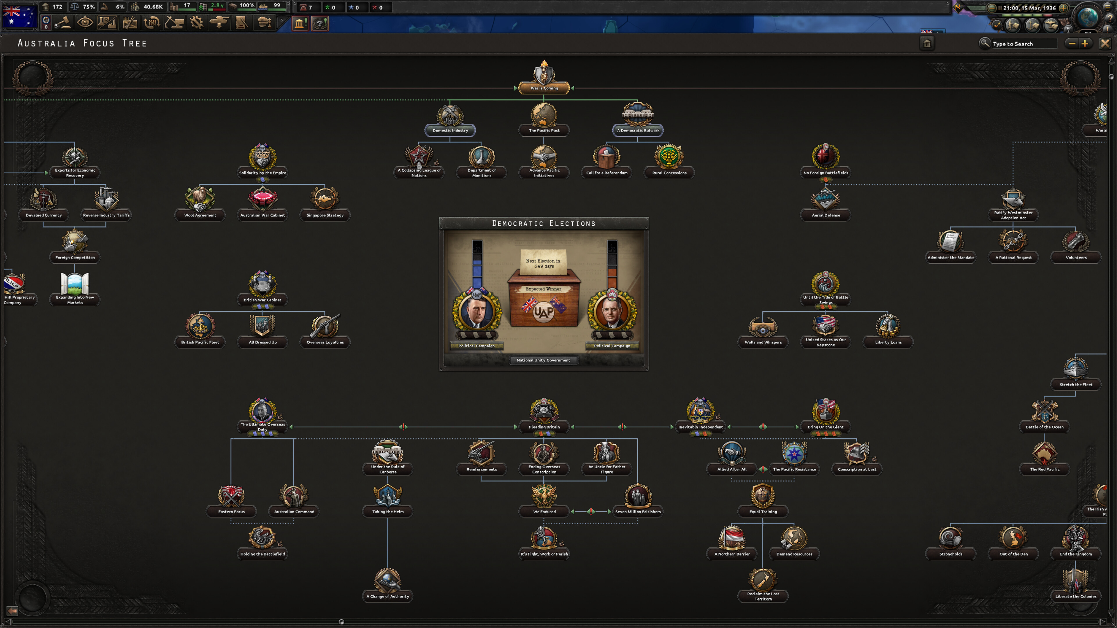Viewport: 1117px width, 628px height.
Task: Choose the Department of Munitions focus
Action: click(x=481, y=162)
